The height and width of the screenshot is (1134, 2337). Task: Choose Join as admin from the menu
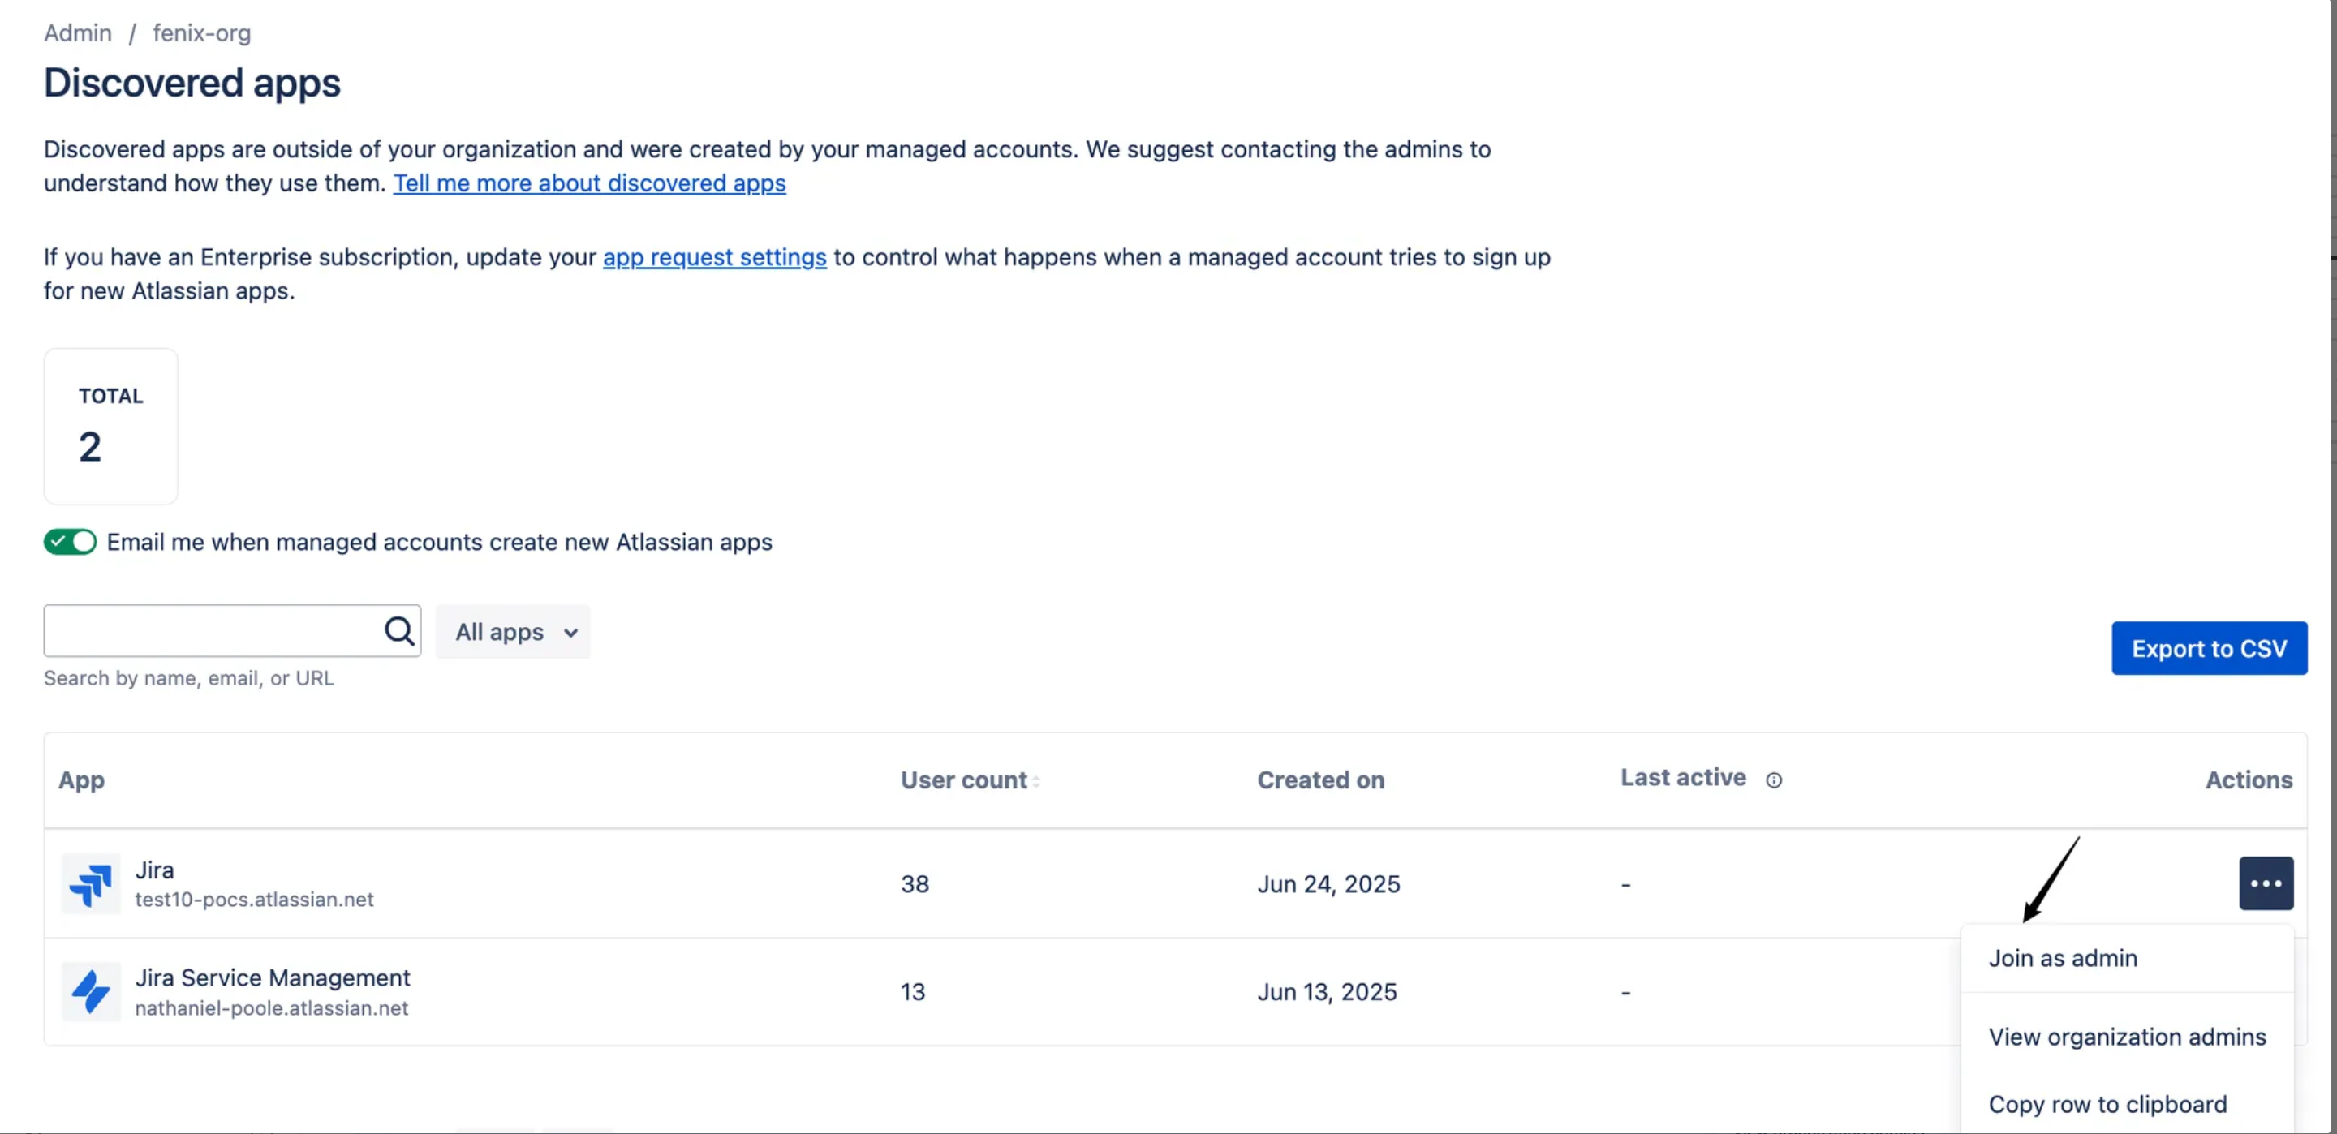coord(2062,958)
